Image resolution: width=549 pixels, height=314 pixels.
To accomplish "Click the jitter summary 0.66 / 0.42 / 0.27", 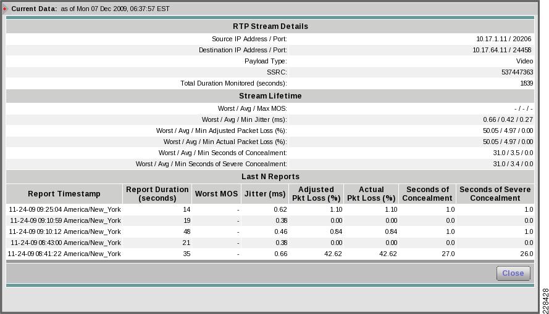I will pos(508,119).
